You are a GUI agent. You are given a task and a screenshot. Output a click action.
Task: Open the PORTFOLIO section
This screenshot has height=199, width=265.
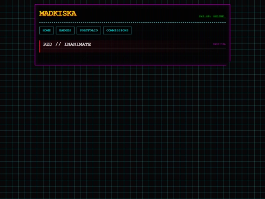[89, 30]
